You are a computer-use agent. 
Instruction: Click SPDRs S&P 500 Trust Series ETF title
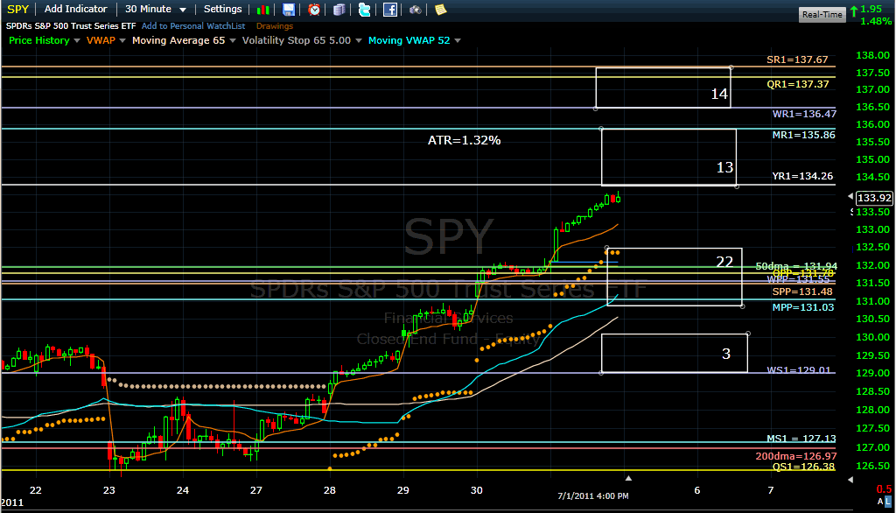tap(71, 25)
